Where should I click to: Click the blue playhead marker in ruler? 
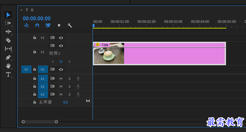[x=94, y=26]
